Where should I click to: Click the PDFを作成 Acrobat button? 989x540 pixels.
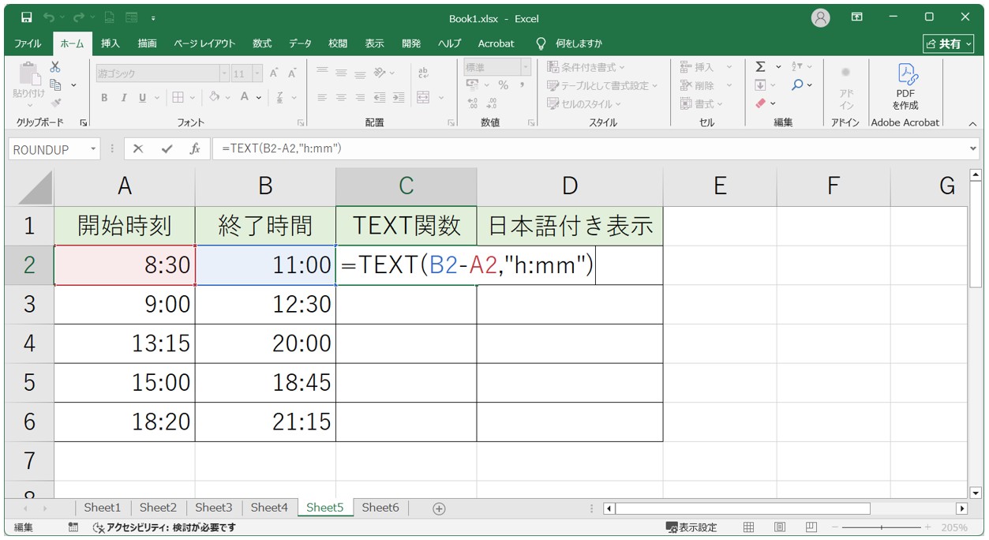click(x=905, y=86)
